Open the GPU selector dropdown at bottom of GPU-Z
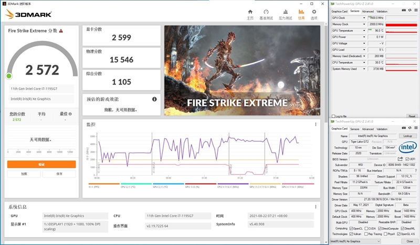The height and width of the screenshot is (245, 420). (355, 241)
